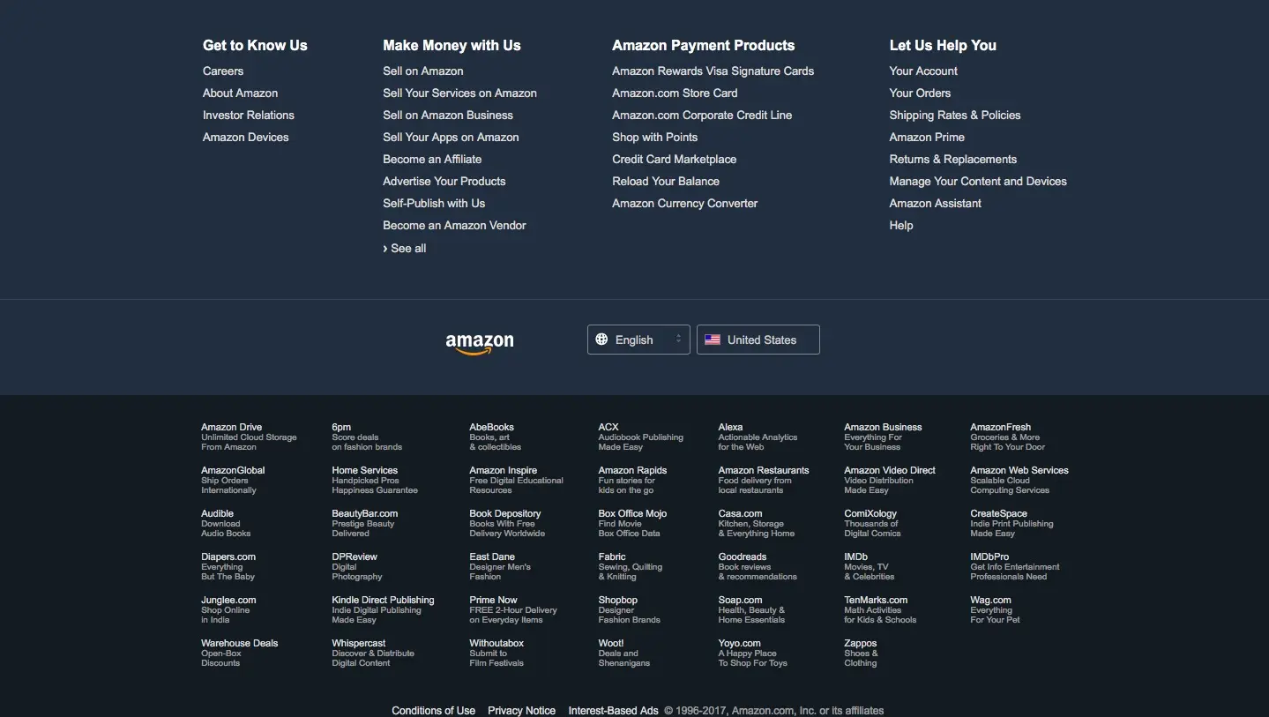This screenshot has height=717, width=1269.
Task: Open Zappos Shoes & Clothing link
Action: point(861,653)
